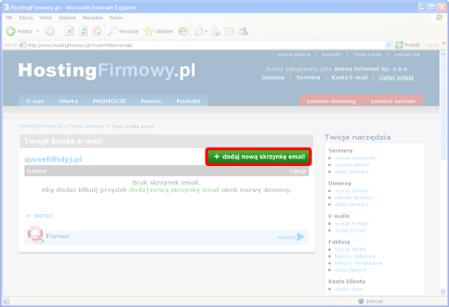Select the Pomoc site tab

(151, 101)
